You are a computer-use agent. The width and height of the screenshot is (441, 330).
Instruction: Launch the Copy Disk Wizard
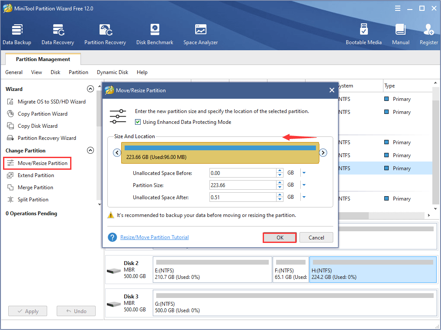[32, 126]
